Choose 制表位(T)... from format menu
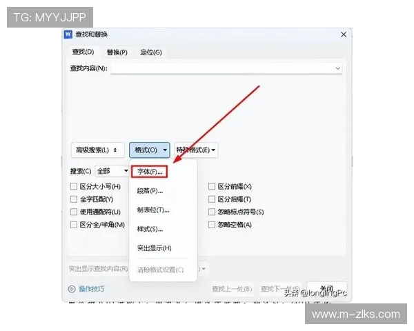Screen dimensions: 414x331 (153, 210)
